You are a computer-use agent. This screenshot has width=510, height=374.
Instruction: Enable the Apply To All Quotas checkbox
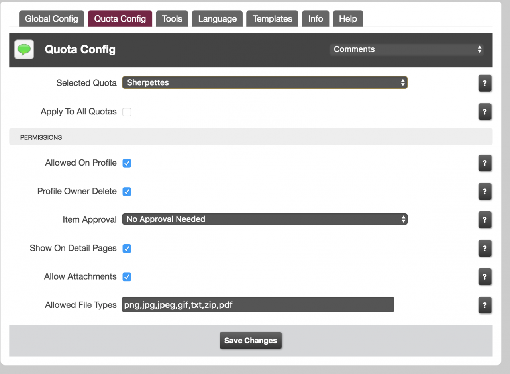(127, 112)
